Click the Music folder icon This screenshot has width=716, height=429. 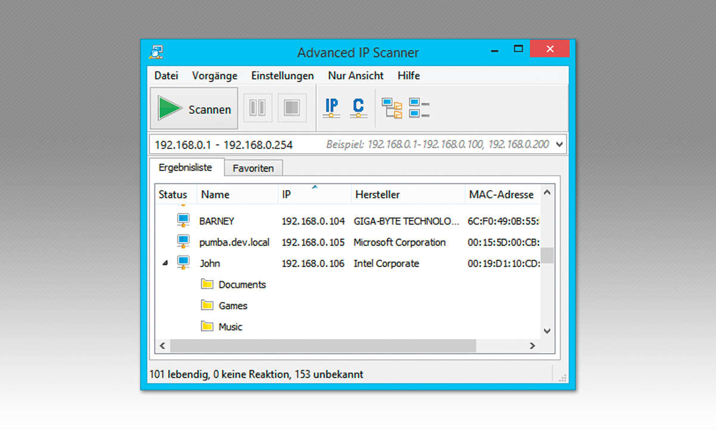(x=207, y=326)
